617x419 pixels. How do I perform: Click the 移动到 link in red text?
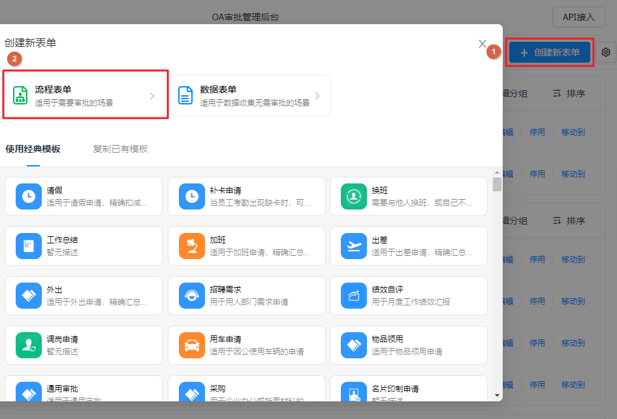point(573,132)
